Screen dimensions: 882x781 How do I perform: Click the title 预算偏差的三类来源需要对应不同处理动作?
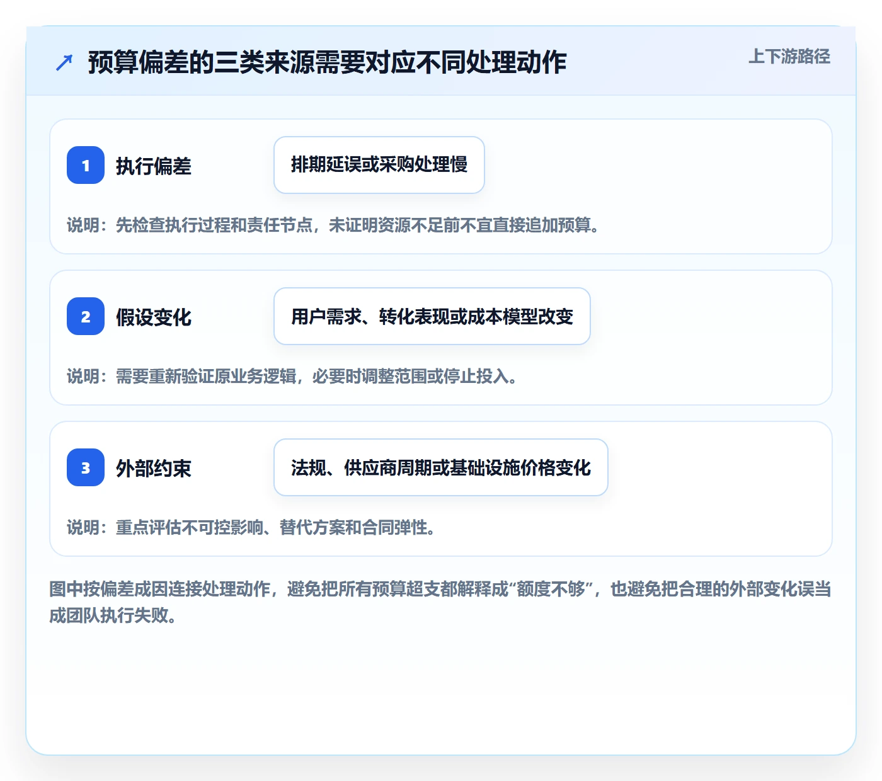[x=327, y=62]
